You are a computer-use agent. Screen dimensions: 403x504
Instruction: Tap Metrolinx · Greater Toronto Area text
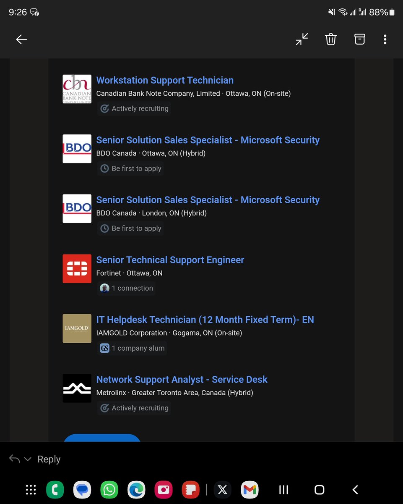click(174, 393)
